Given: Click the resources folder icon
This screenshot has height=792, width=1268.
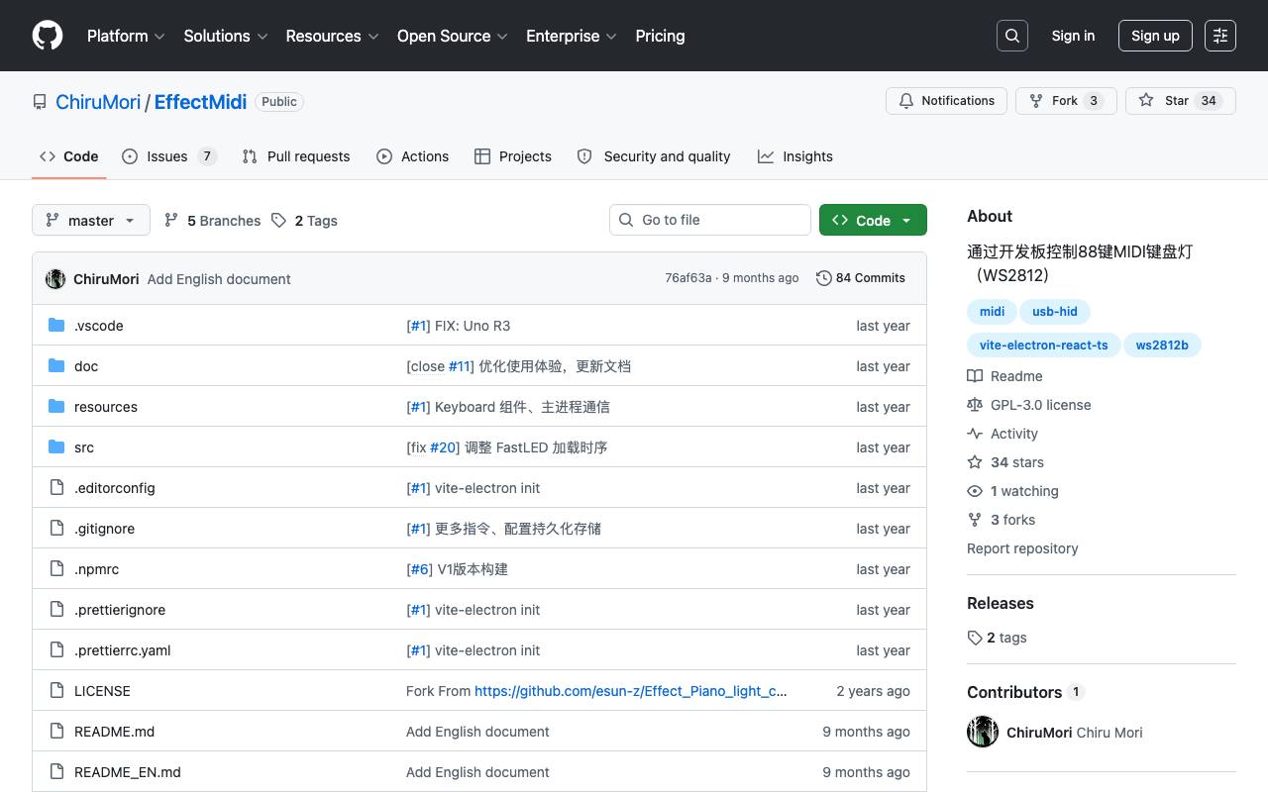Looking at the screenshot, I should [56, 407].
